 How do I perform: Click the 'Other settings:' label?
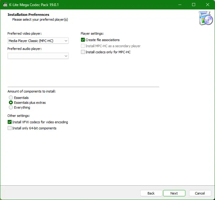coord(19,116)
